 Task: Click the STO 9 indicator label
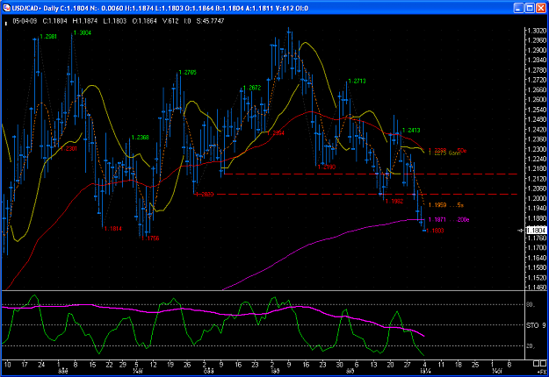click(536, 325)
